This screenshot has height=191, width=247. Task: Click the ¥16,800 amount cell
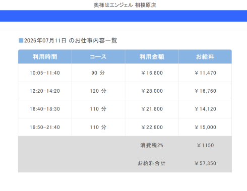click(152, 73)
